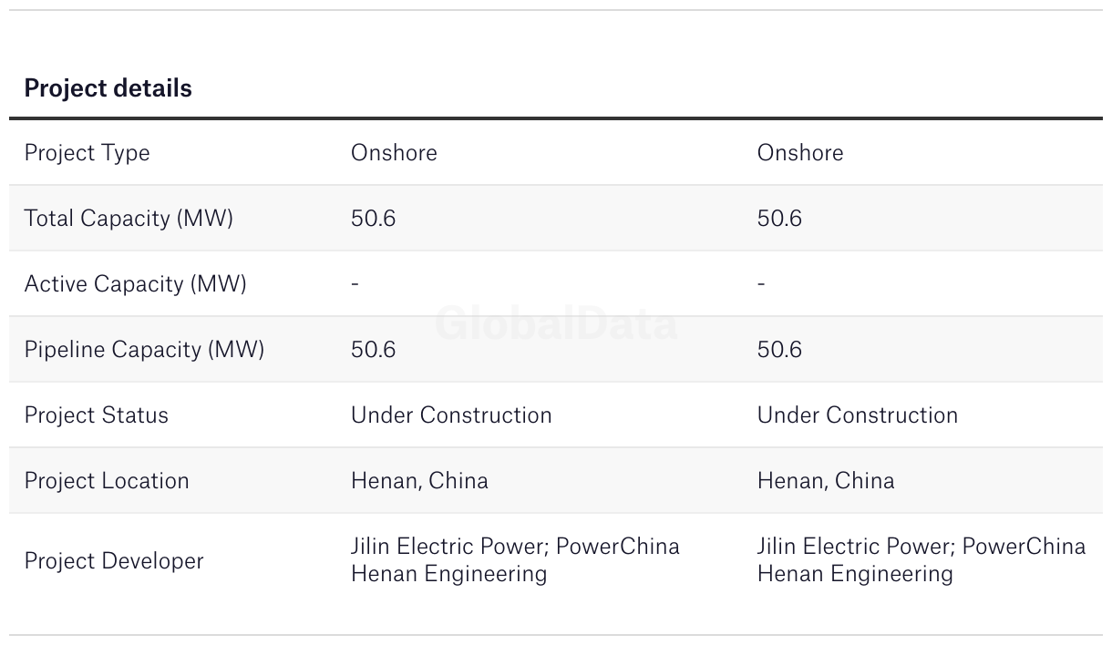Image resolution: width=1112 pixels, height=645 pixels.
Task: Click second column Pipeline Capacity 50.6
Action: tap(779, 350)
